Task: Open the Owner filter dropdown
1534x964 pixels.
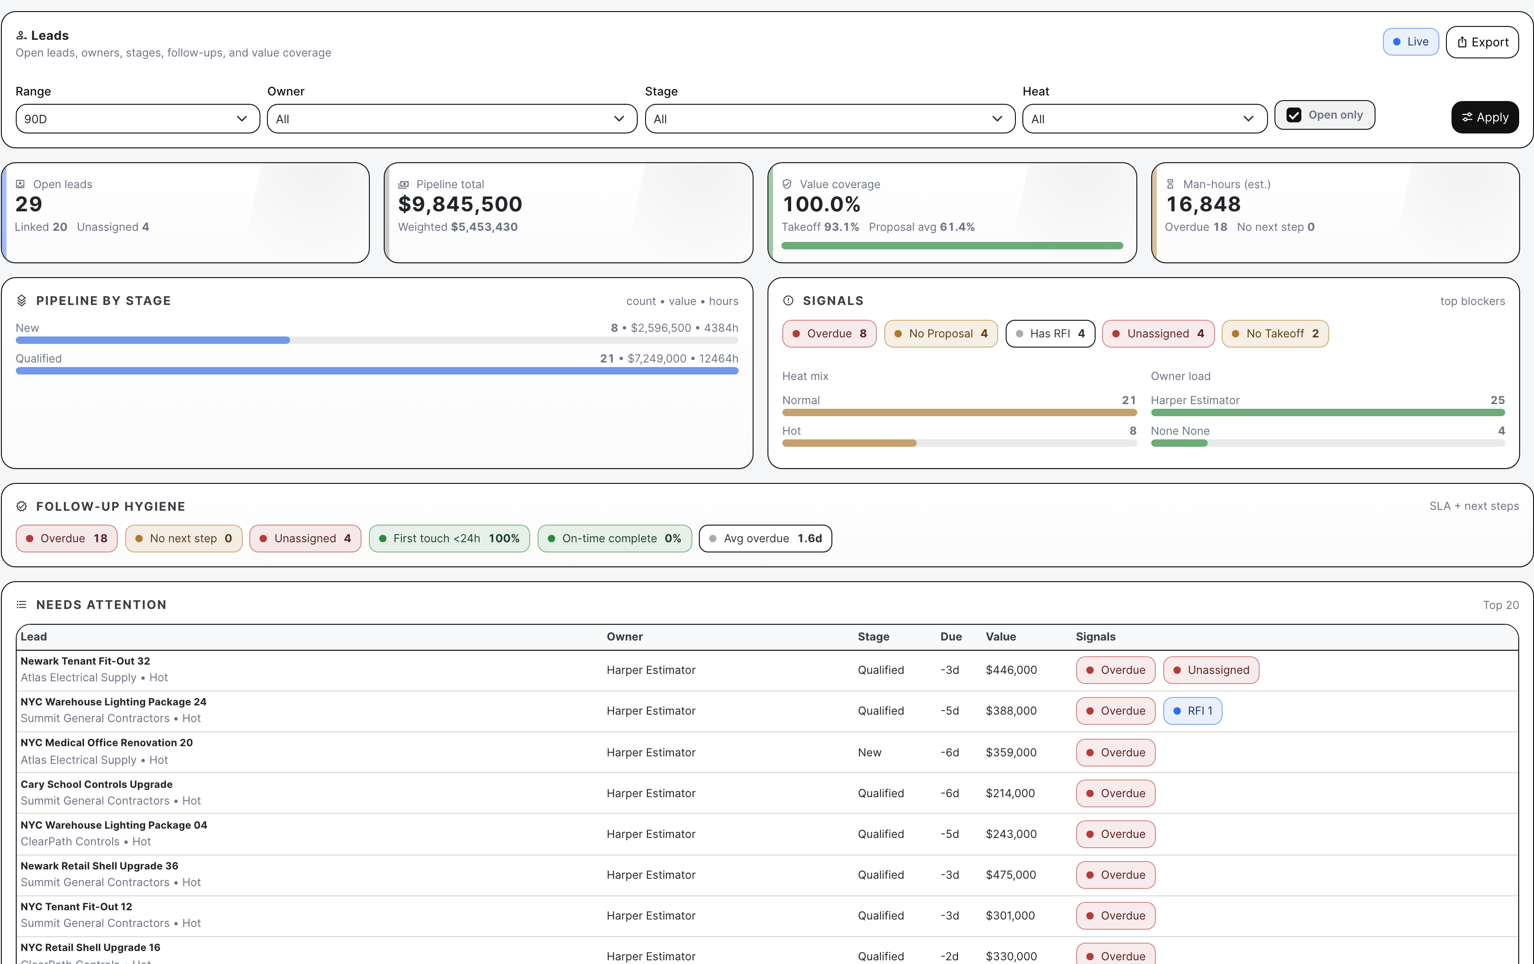Action: pos(452,119)
